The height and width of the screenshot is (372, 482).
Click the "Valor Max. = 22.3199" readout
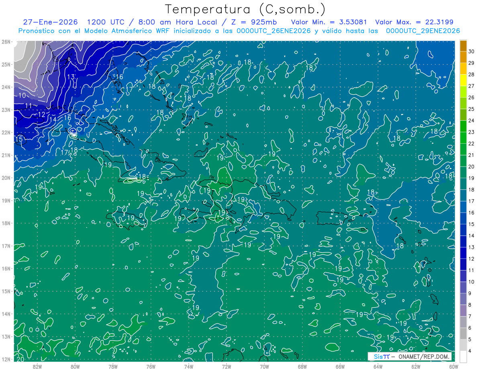414,22
